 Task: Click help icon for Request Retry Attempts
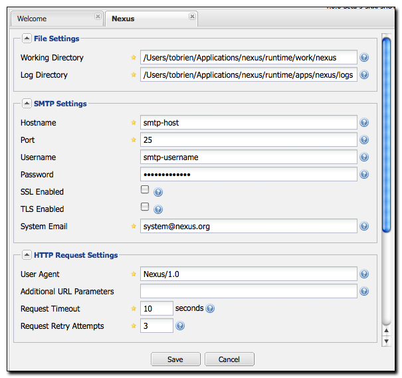179,326
